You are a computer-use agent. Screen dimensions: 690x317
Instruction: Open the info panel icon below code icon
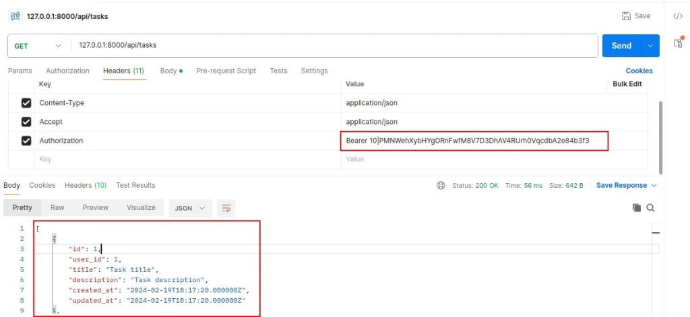678,43
